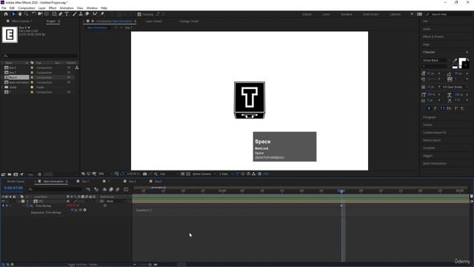This screenshot has height=267, width=474.
Task: Expand the Effects & Presets panel
Action: 433,36
